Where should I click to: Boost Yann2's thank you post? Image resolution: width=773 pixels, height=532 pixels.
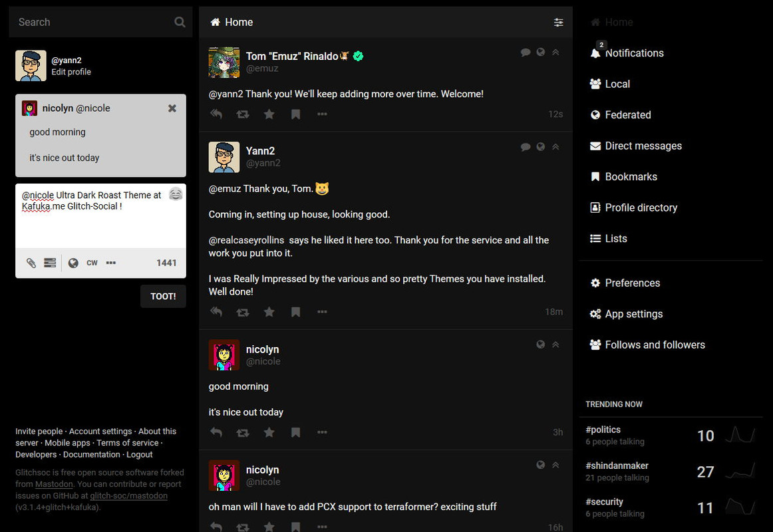coord(243,312)
